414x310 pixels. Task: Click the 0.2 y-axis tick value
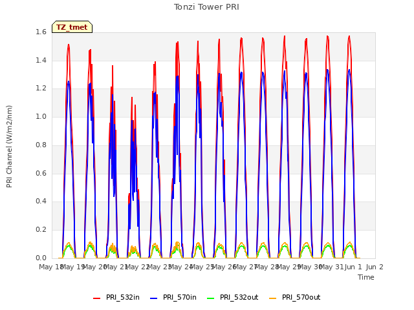(41, 230)
